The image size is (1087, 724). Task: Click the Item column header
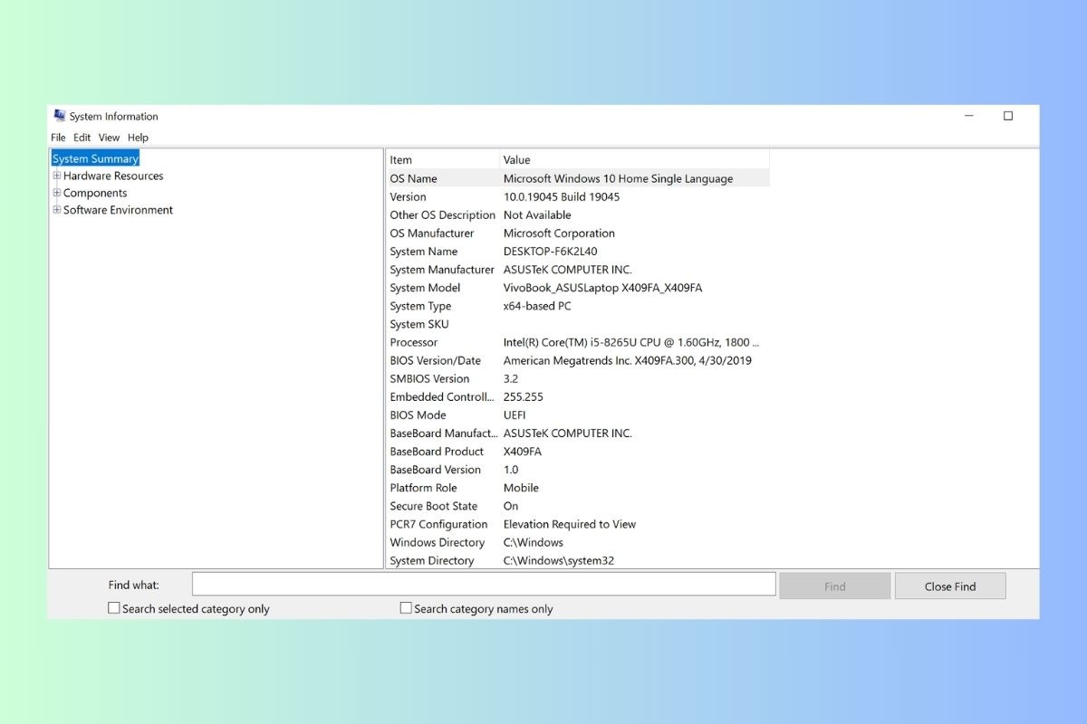point(443,160)
